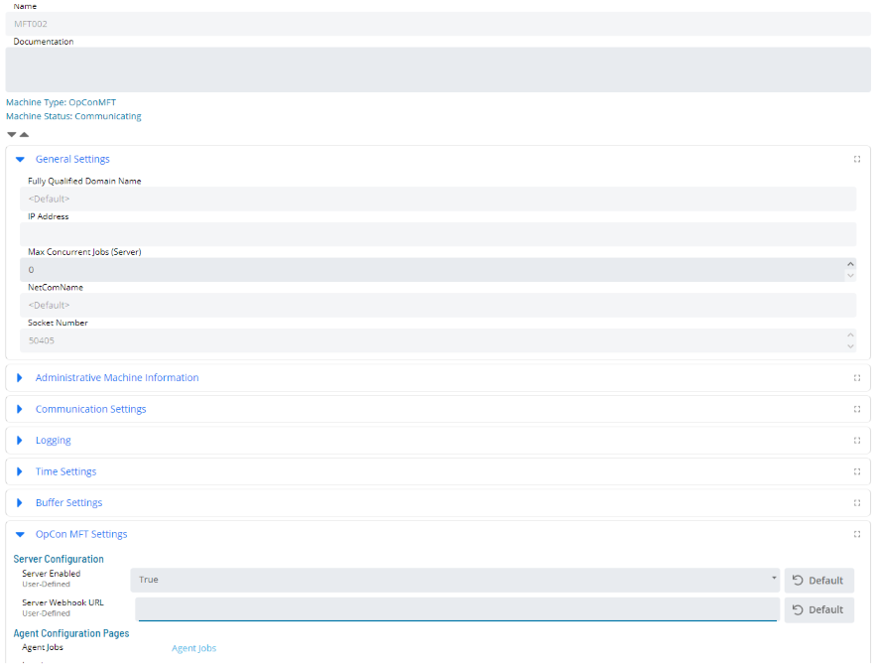Focus the NetComName field
Image resolution: width=874 pixels, height=664 pixels.
pyautogui.click(x=438, y=305)
